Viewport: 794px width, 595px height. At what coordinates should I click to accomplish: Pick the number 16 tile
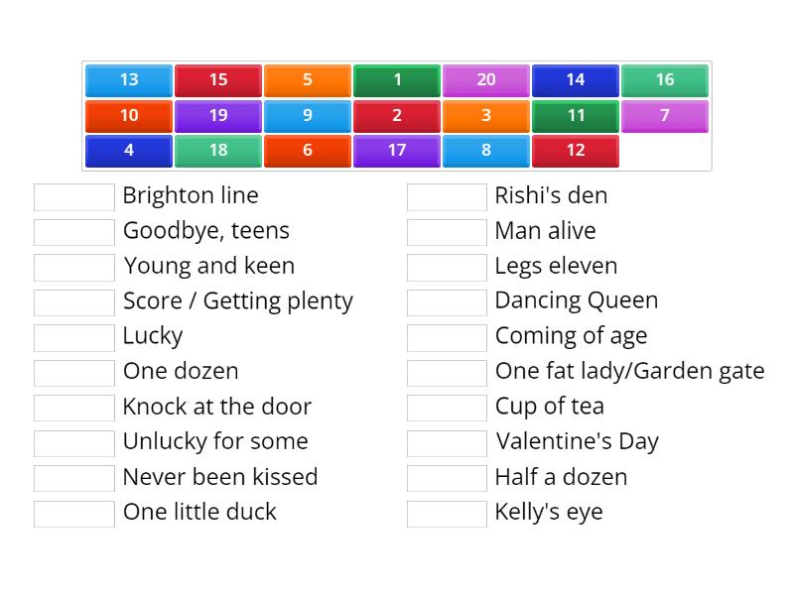point(664,80)
